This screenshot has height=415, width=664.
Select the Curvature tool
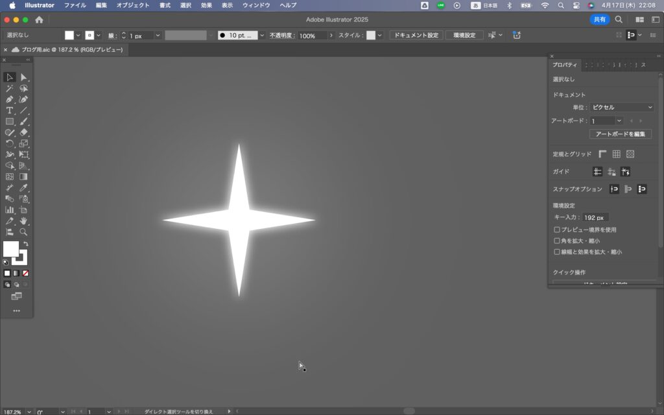[24, 99]
